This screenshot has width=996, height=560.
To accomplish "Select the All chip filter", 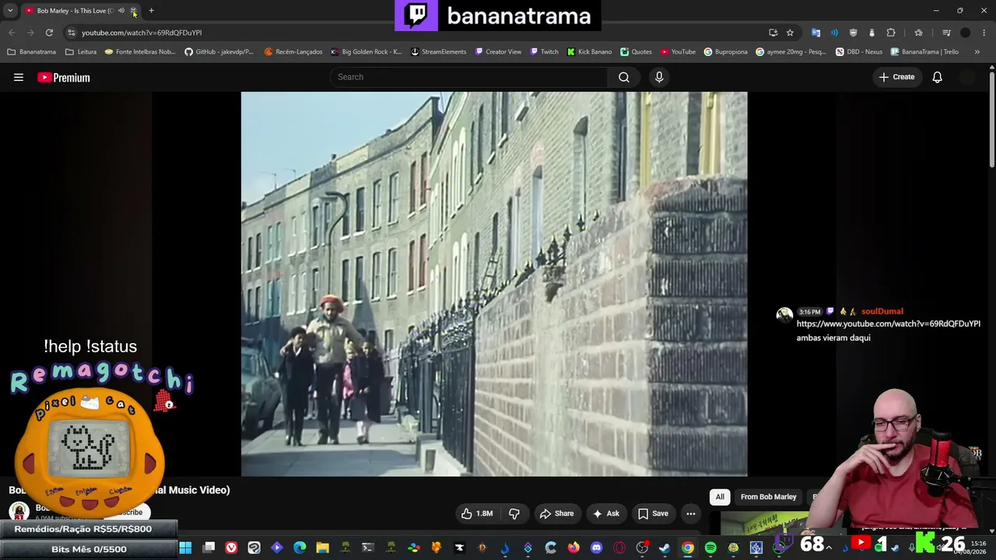I will 720,497.
